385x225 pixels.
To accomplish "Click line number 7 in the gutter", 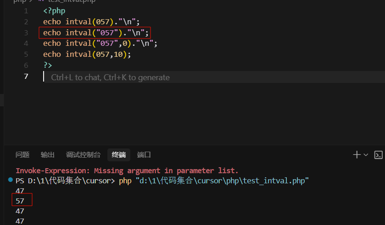I will point(26,76).
